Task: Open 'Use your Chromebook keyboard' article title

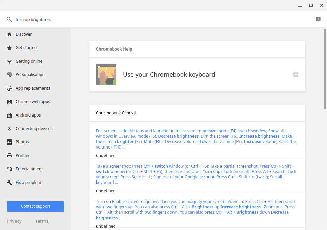Action: (169, 74)
